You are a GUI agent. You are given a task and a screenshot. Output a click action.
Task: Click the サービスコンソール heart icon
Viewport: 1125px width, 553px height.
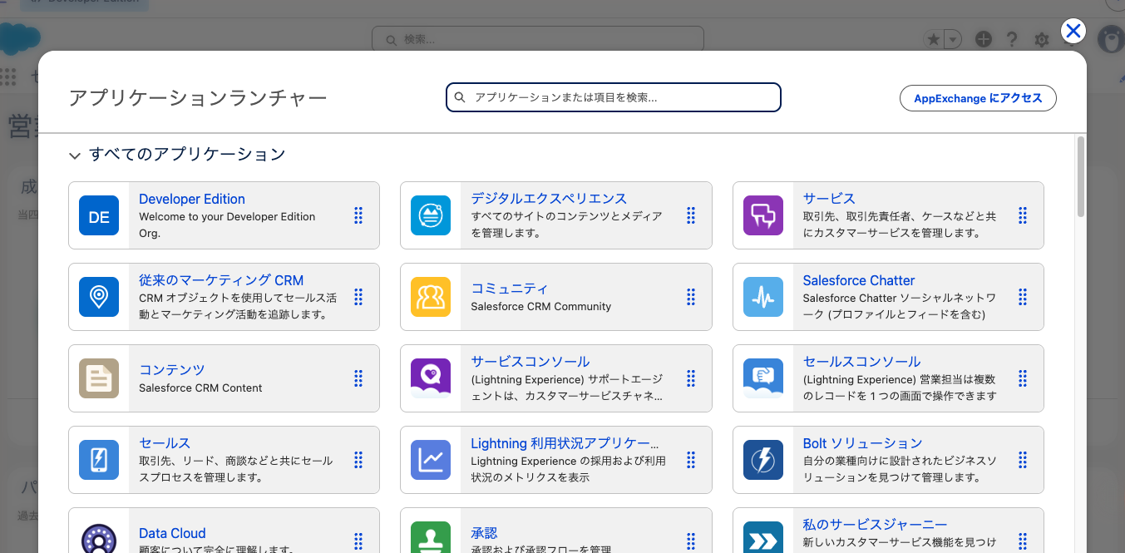pyautogui.click(x=431, y=378)
